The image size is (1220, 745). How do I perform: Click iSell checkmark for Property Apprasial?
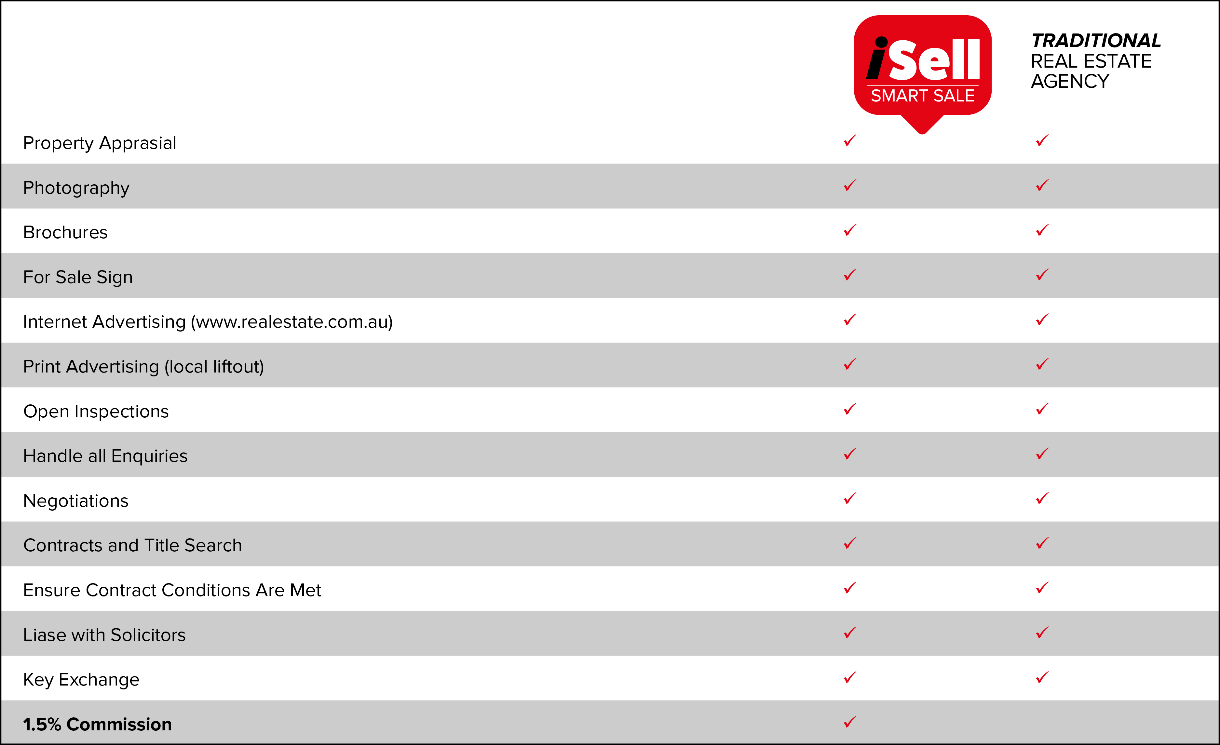click(x=850, y=140)
